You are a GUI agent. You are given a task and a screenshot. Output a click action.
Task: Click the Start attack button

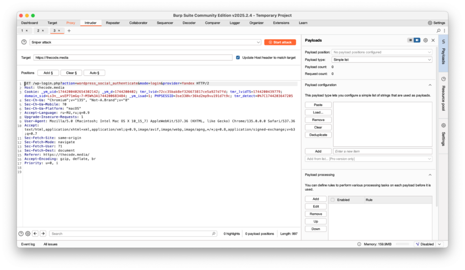coord(280,41)
